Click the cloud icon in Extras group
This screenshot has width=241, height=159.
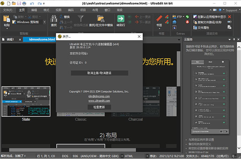pos(174,22)
